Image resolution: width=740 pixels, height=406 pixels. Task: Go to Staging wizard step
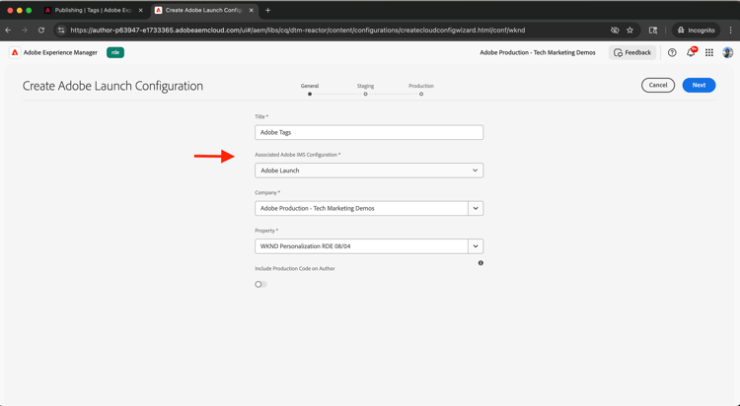[x=365, y=89]
